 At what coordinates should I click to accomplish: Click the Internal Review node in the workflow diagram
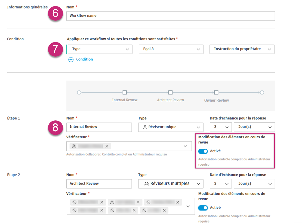(125, 92)
